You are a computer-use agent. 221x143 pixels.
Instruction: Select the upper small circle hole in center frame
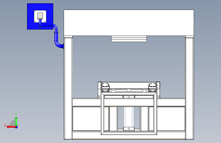(x=129, y=97)
